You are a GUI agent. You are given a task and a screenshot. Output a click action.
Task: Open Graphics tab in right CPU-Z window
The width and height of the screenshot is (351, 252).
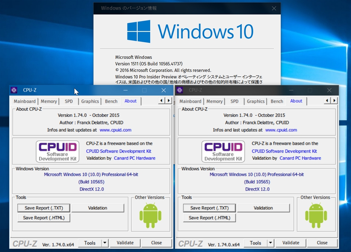(256, 101)
